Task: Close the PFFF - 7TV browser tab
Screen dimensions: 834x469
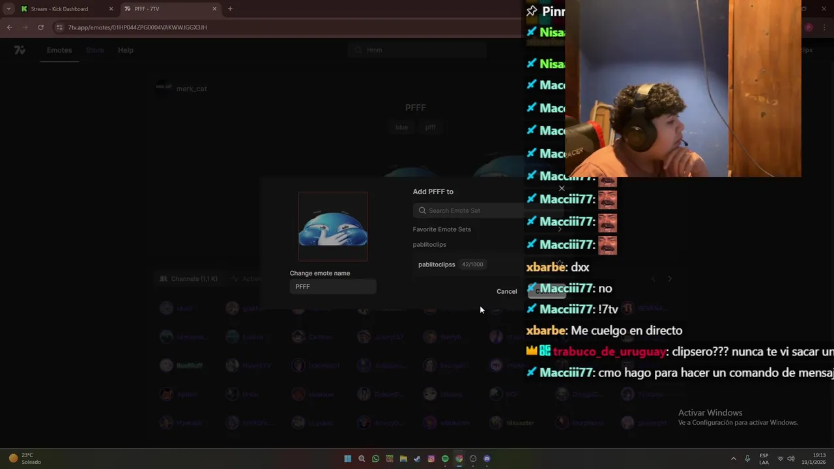Action: point(214,9)
